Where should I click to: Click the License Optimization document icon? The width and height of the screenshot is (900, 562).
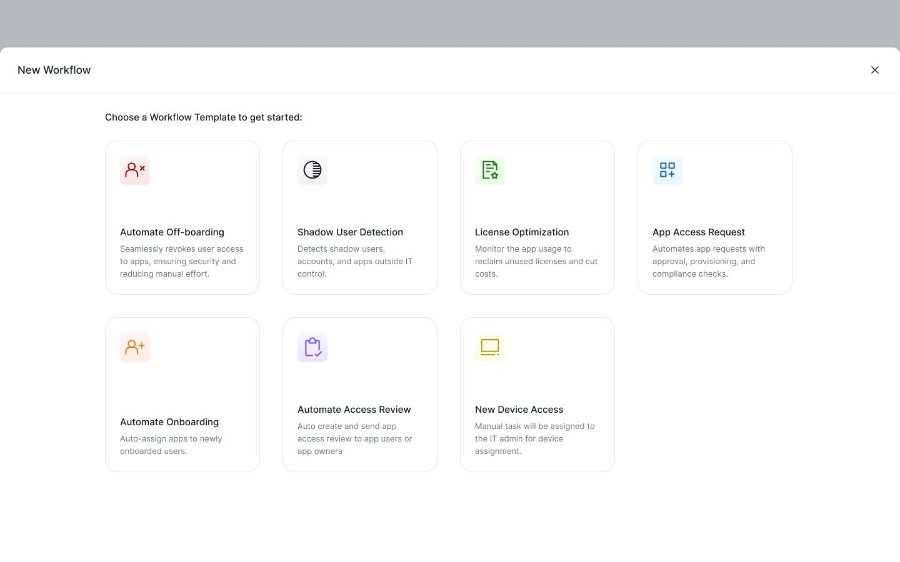click(x=490, y=170)
